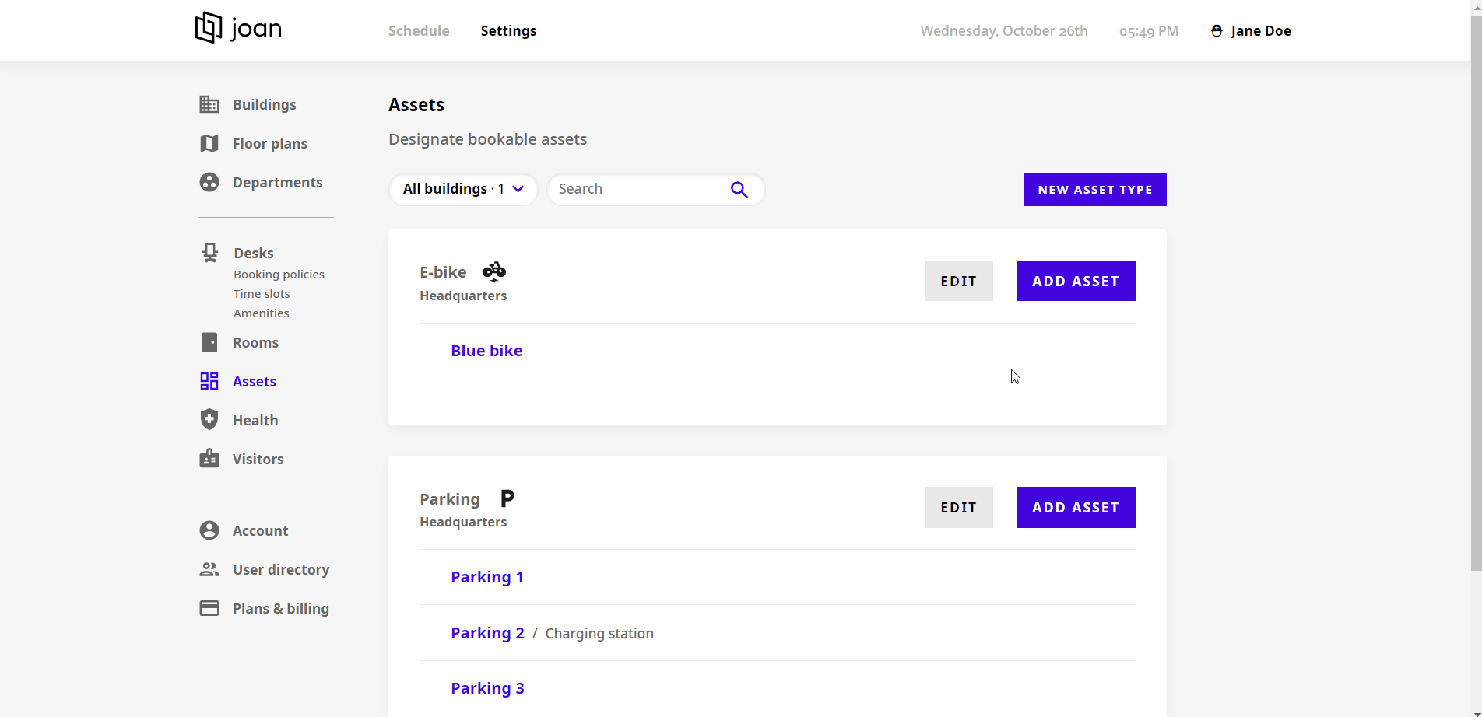The image size is (1482, 717).
Task: Click the NEW ASSET TYPE button
Action: 1094,189
